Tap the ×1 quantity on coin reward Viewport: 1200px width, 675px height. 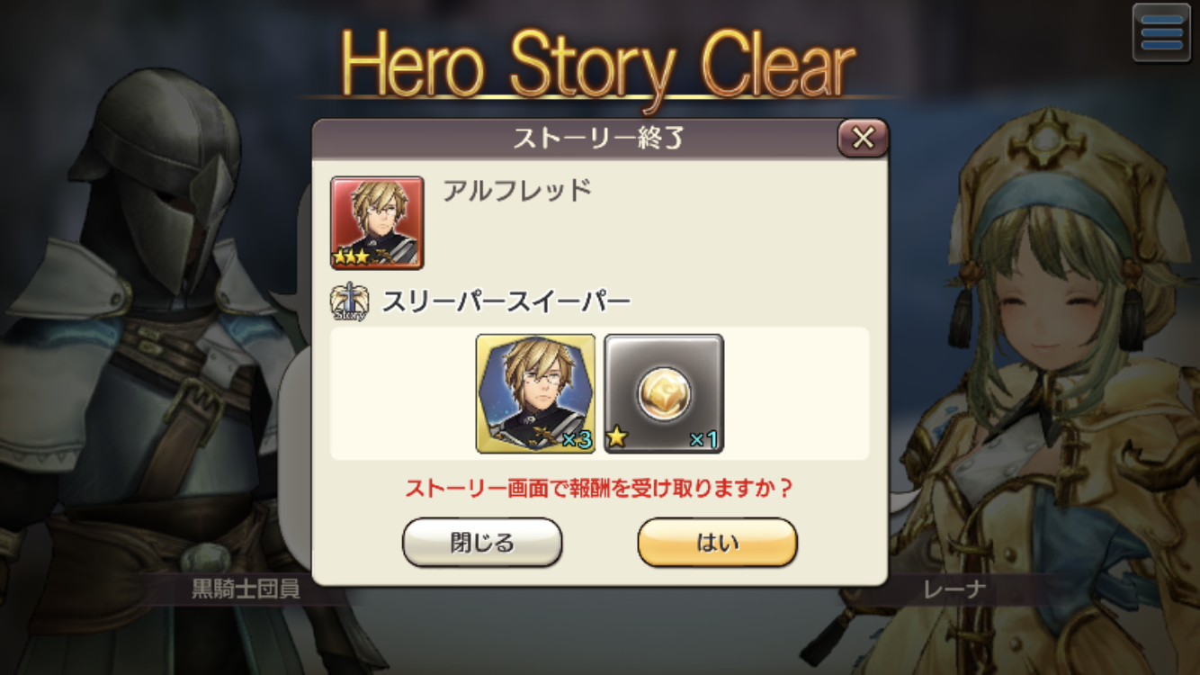click(703, 439)
